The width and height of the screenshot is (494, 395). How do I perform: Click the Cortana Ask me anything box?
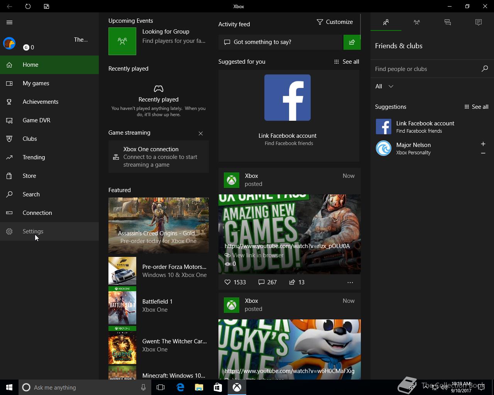[x=84, y=387]
